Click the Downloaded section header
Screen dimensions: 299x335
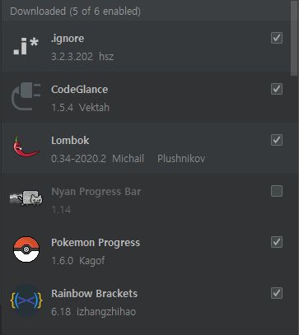[x=75, y=12]
